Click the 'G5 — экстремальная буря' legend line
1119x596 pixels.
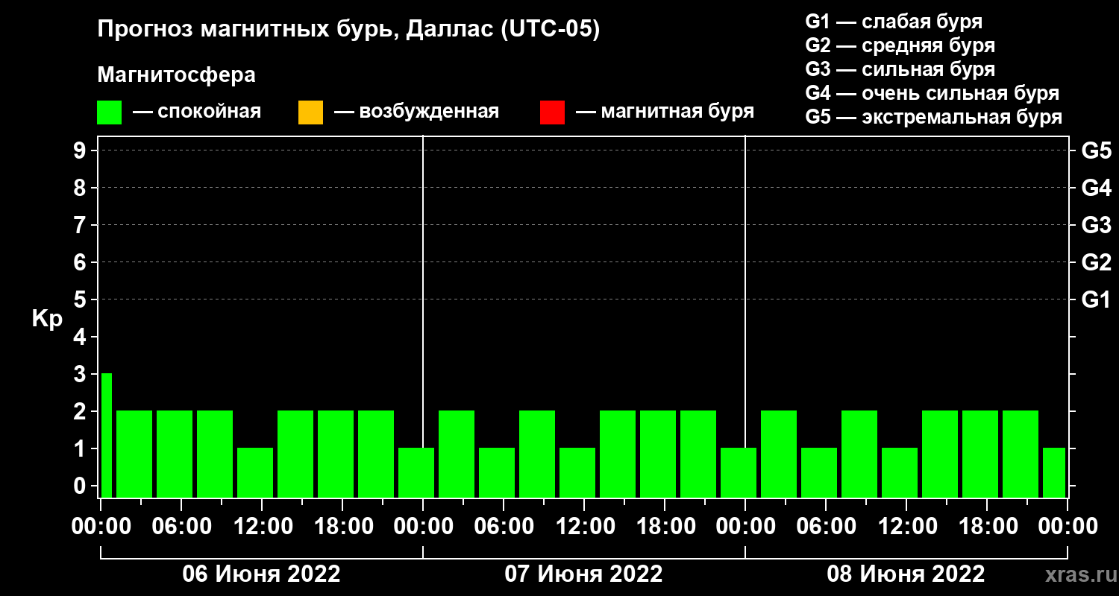click(933, 117)
